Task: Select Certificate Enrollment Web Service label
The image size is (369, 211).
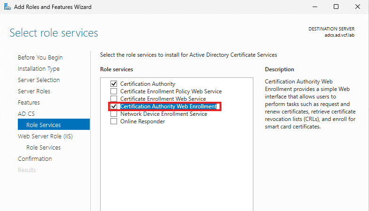Action: tap(163, 99)
